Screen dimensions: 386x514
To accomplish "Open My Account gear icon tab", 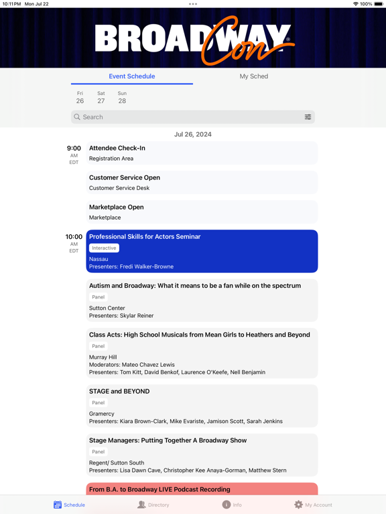I will point(313,505).
